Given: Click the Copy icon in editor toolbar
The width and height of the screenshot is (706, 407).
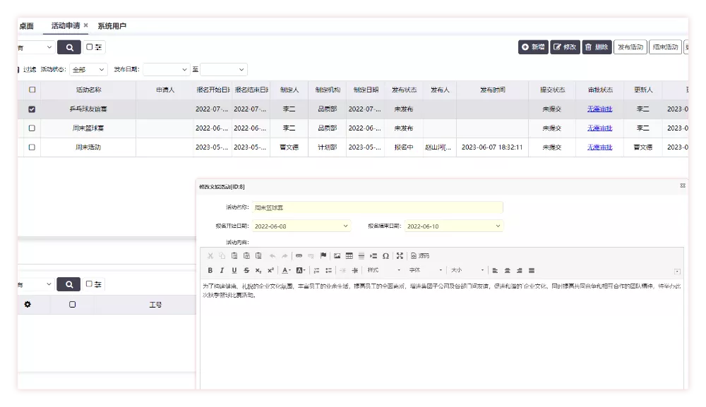Looking at the screenshot, I should click(222, 256).
